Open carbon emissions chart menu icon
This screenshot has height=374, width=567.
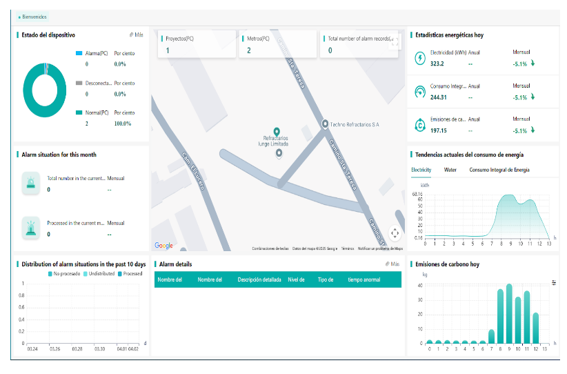(x=554, y=283)
